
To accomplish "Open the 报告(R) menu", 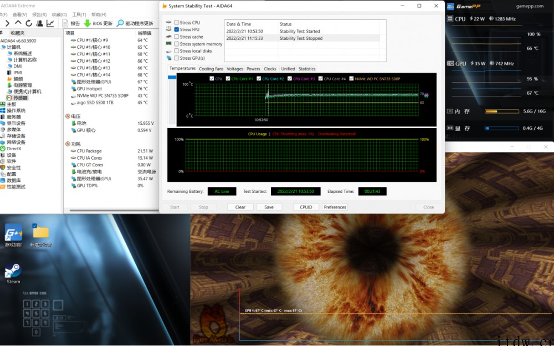I will click(x=39, y=14).
